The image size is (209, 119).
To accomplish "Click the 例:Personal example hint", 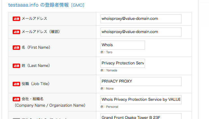I will tap(109, 107).
